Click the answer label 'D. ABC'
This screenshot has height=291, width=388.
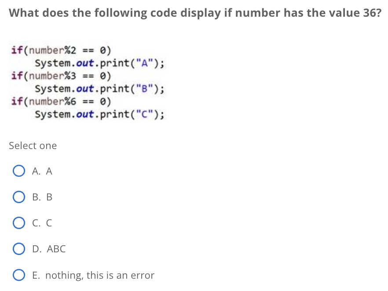point(49,249)
